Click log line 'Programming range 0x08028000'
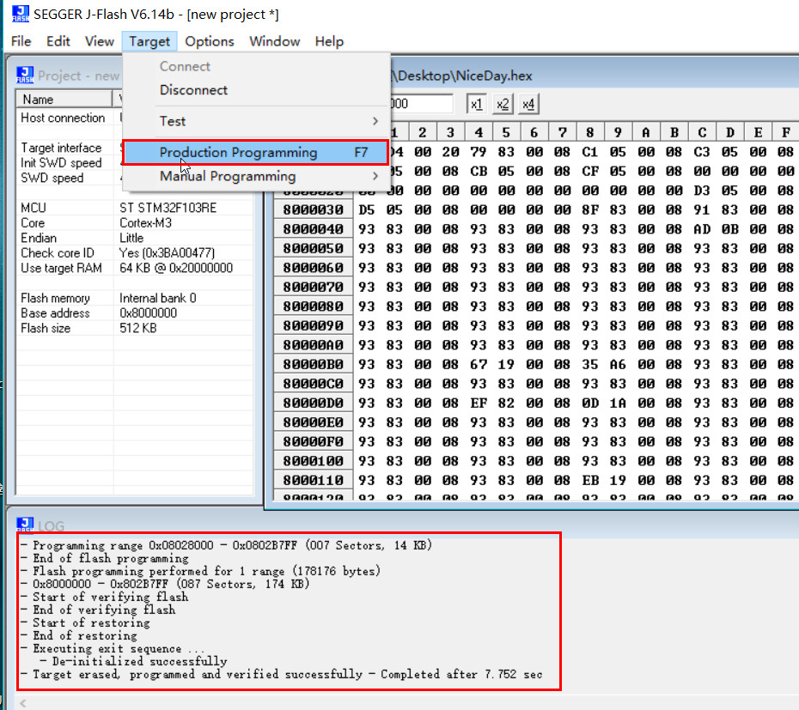 click(x=123, y=545)
